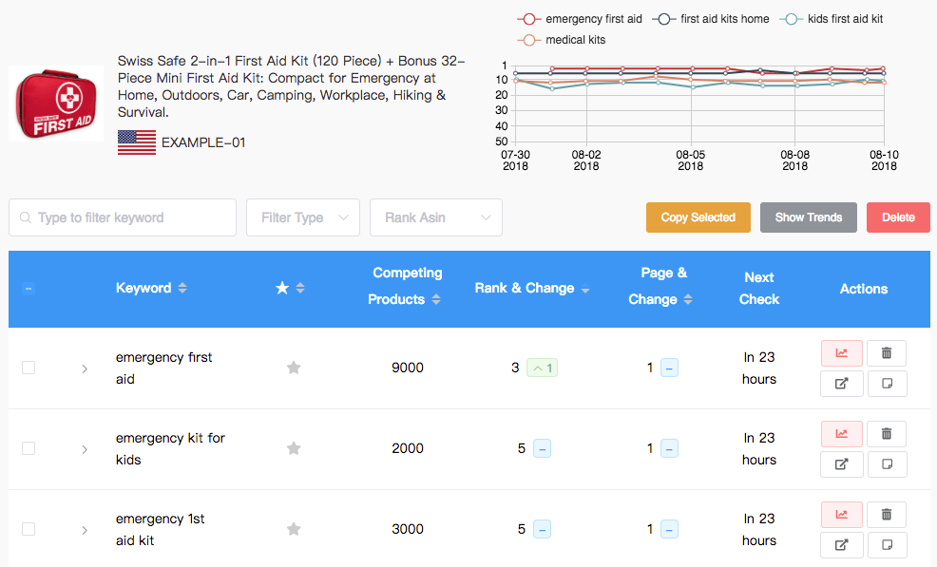This screenshot has width=937, height=567.
Task: Delete the emergency first aid keyword row
Action: [887, 353]
